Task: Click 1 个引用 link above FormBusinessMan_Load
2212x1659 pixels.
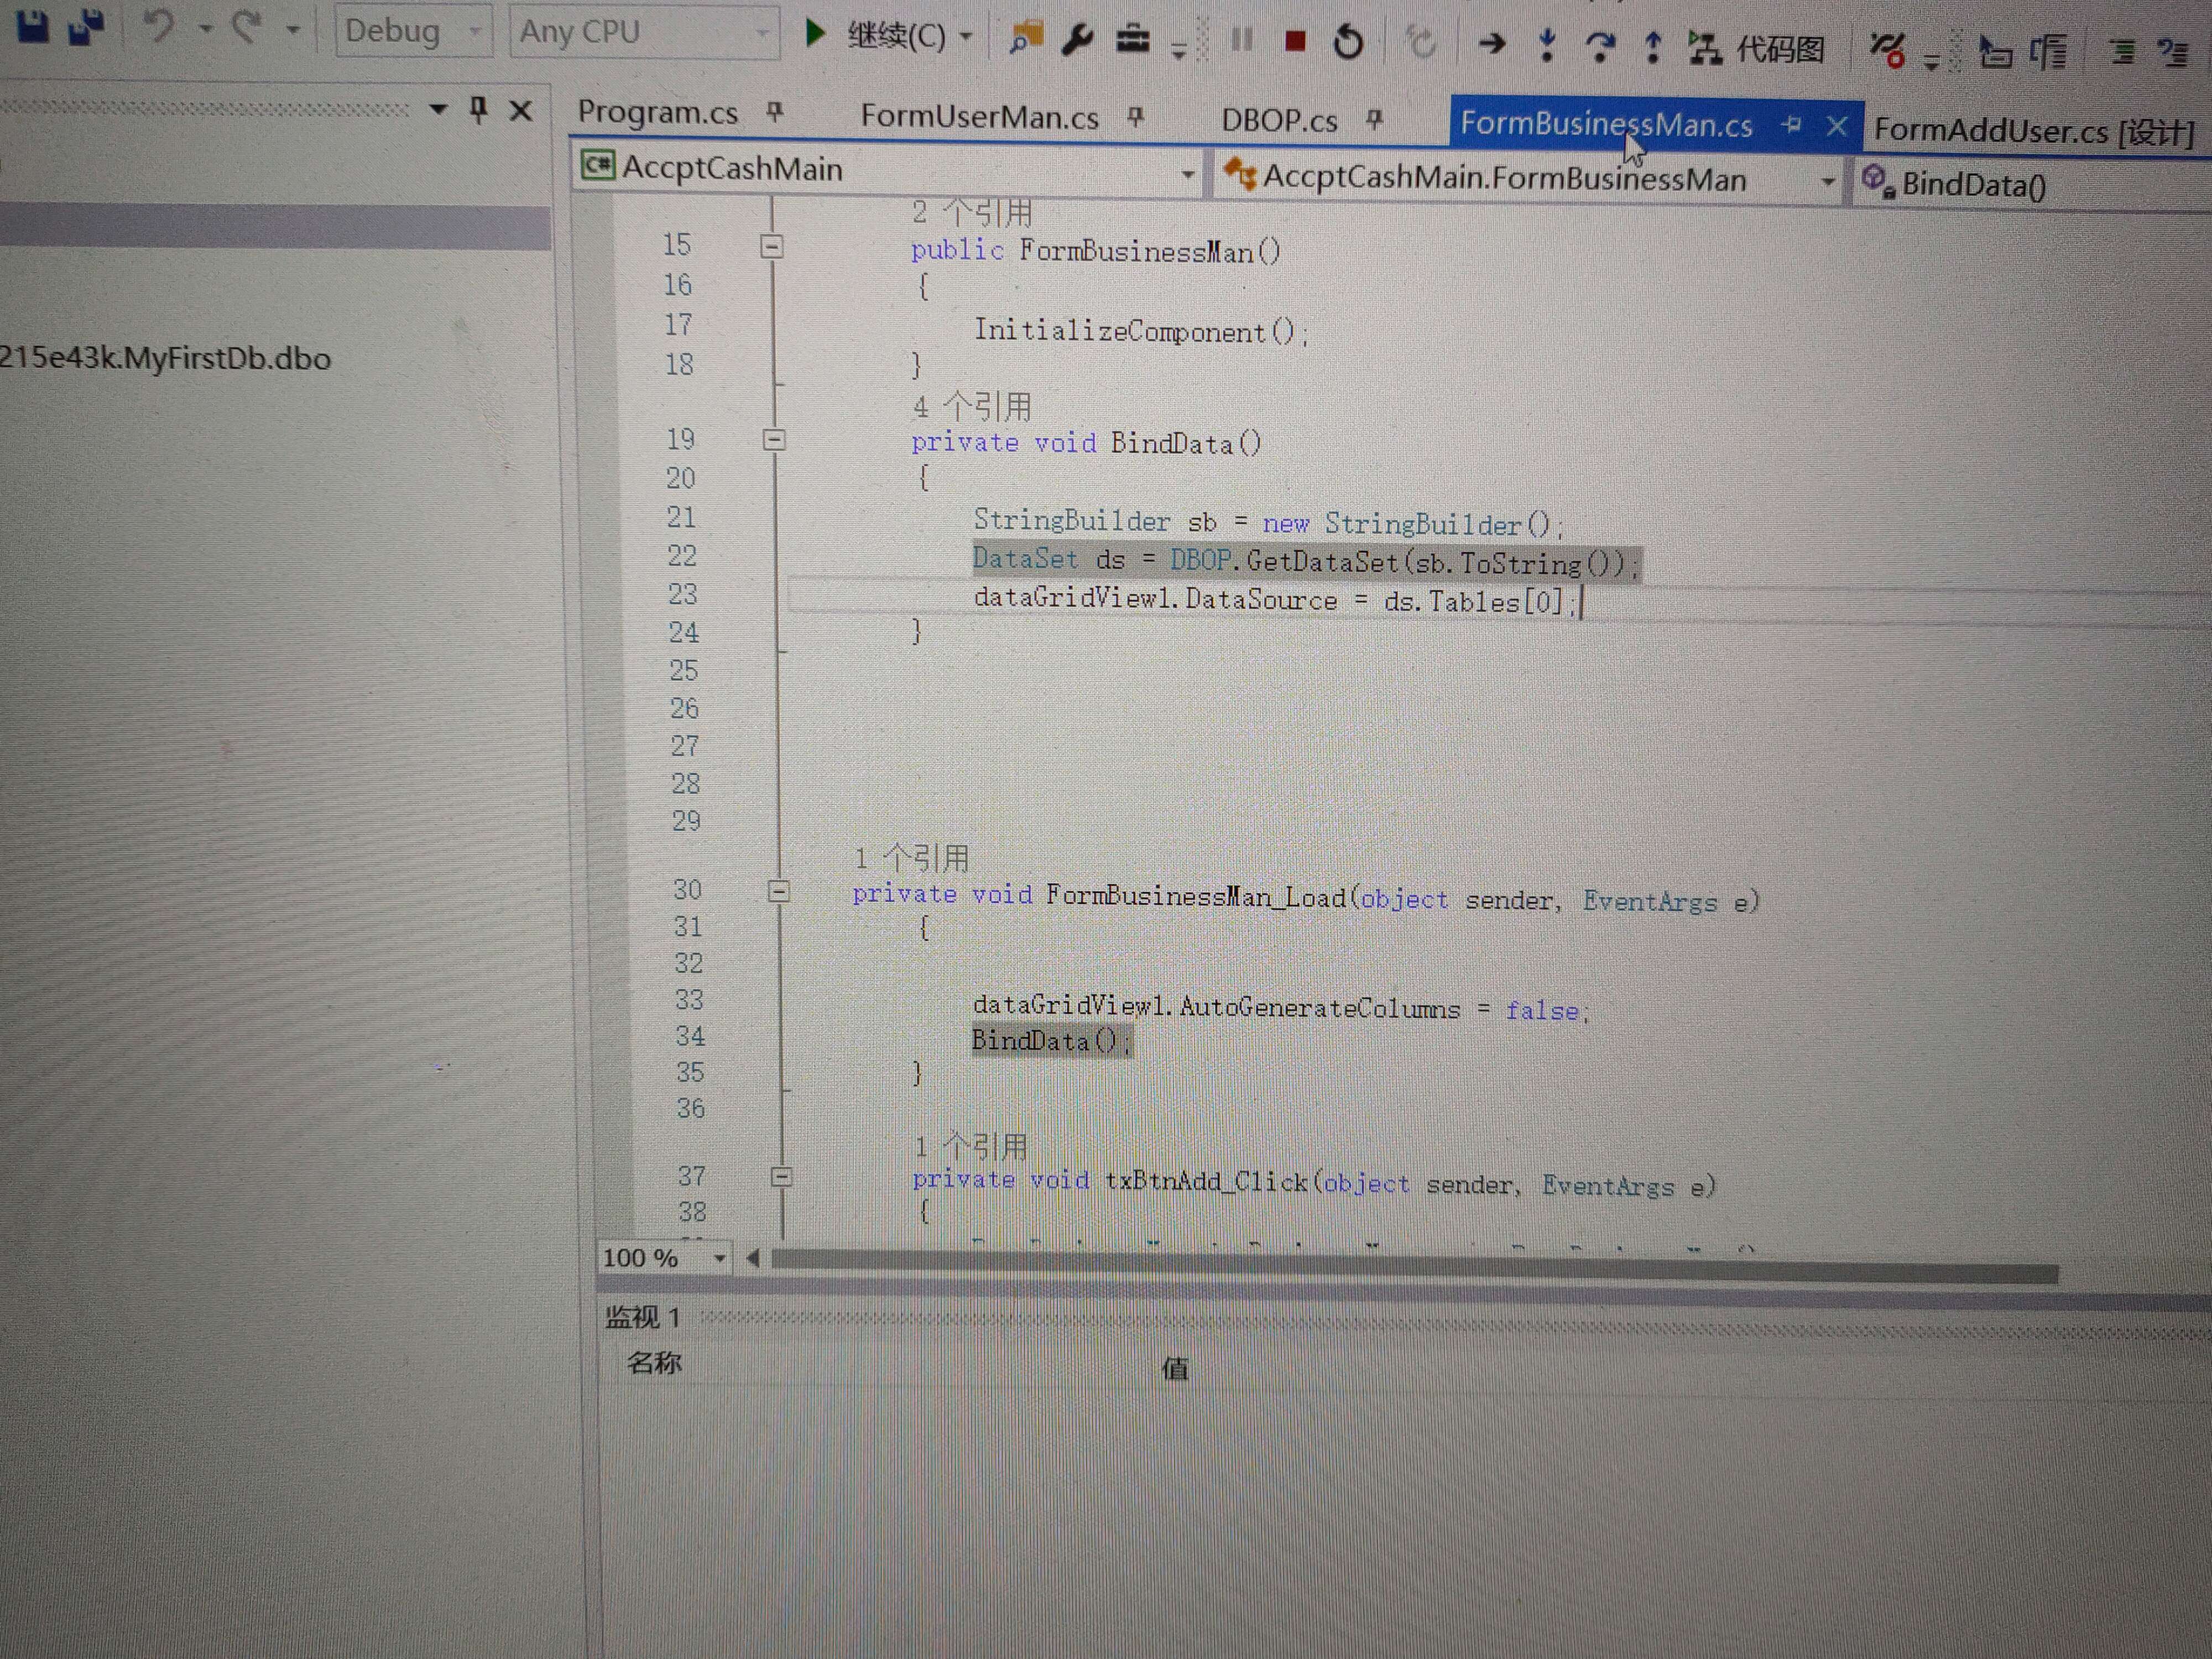Action: (911, 858)
